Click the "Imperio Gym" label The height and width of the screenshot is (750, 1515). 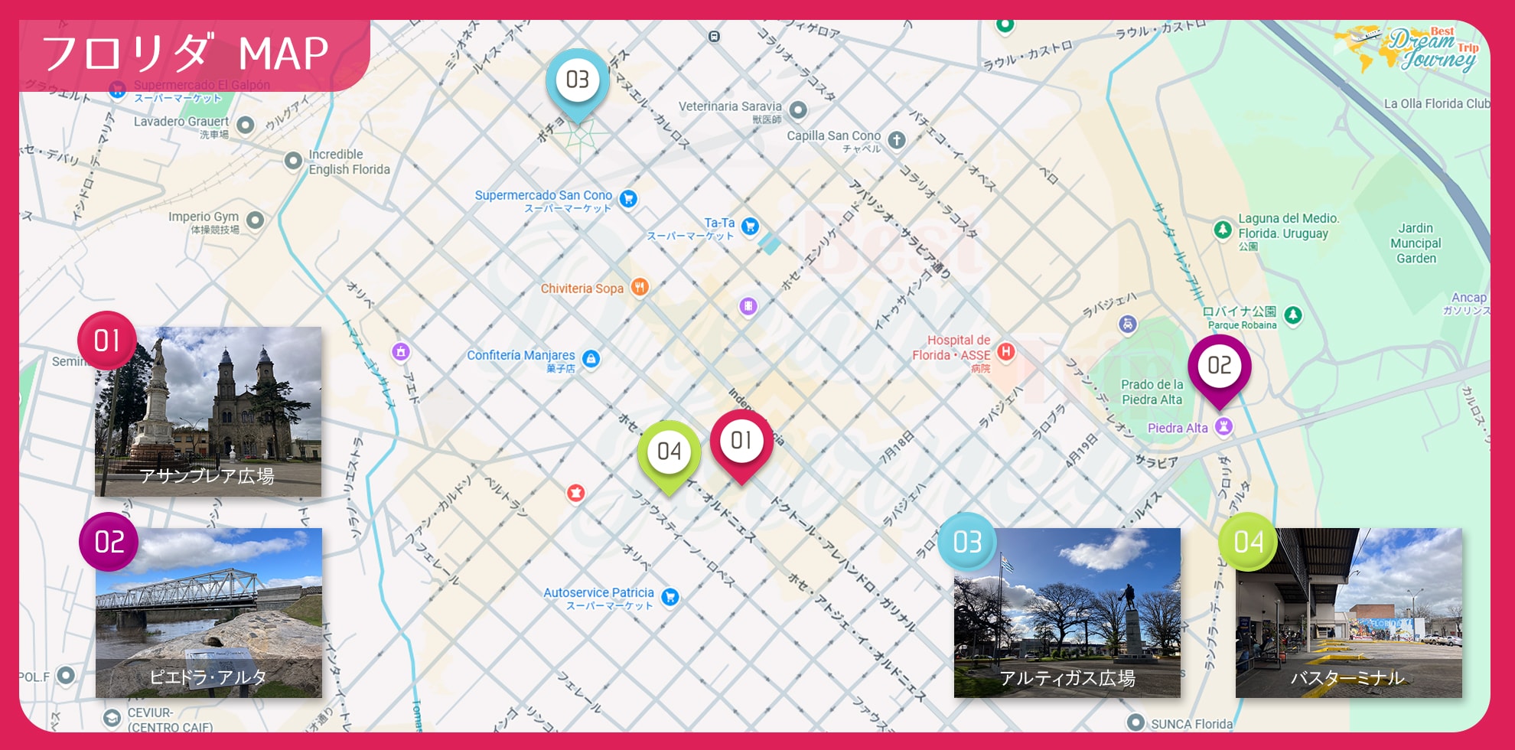[x=204, y=217]
